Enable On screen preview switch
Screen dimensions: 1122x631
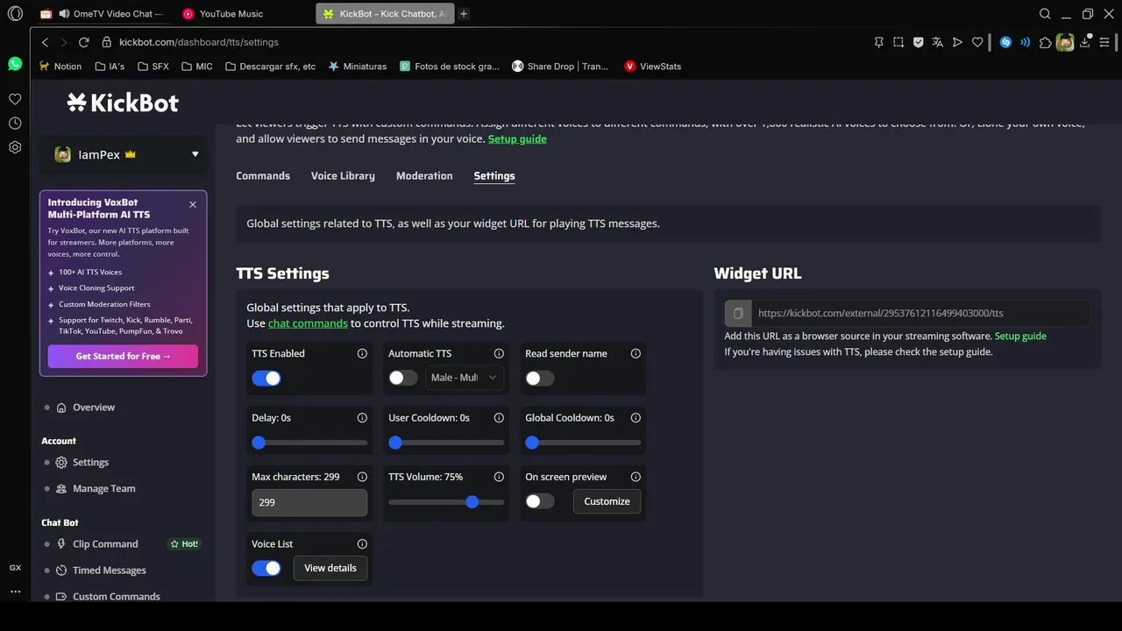(540, 501)
